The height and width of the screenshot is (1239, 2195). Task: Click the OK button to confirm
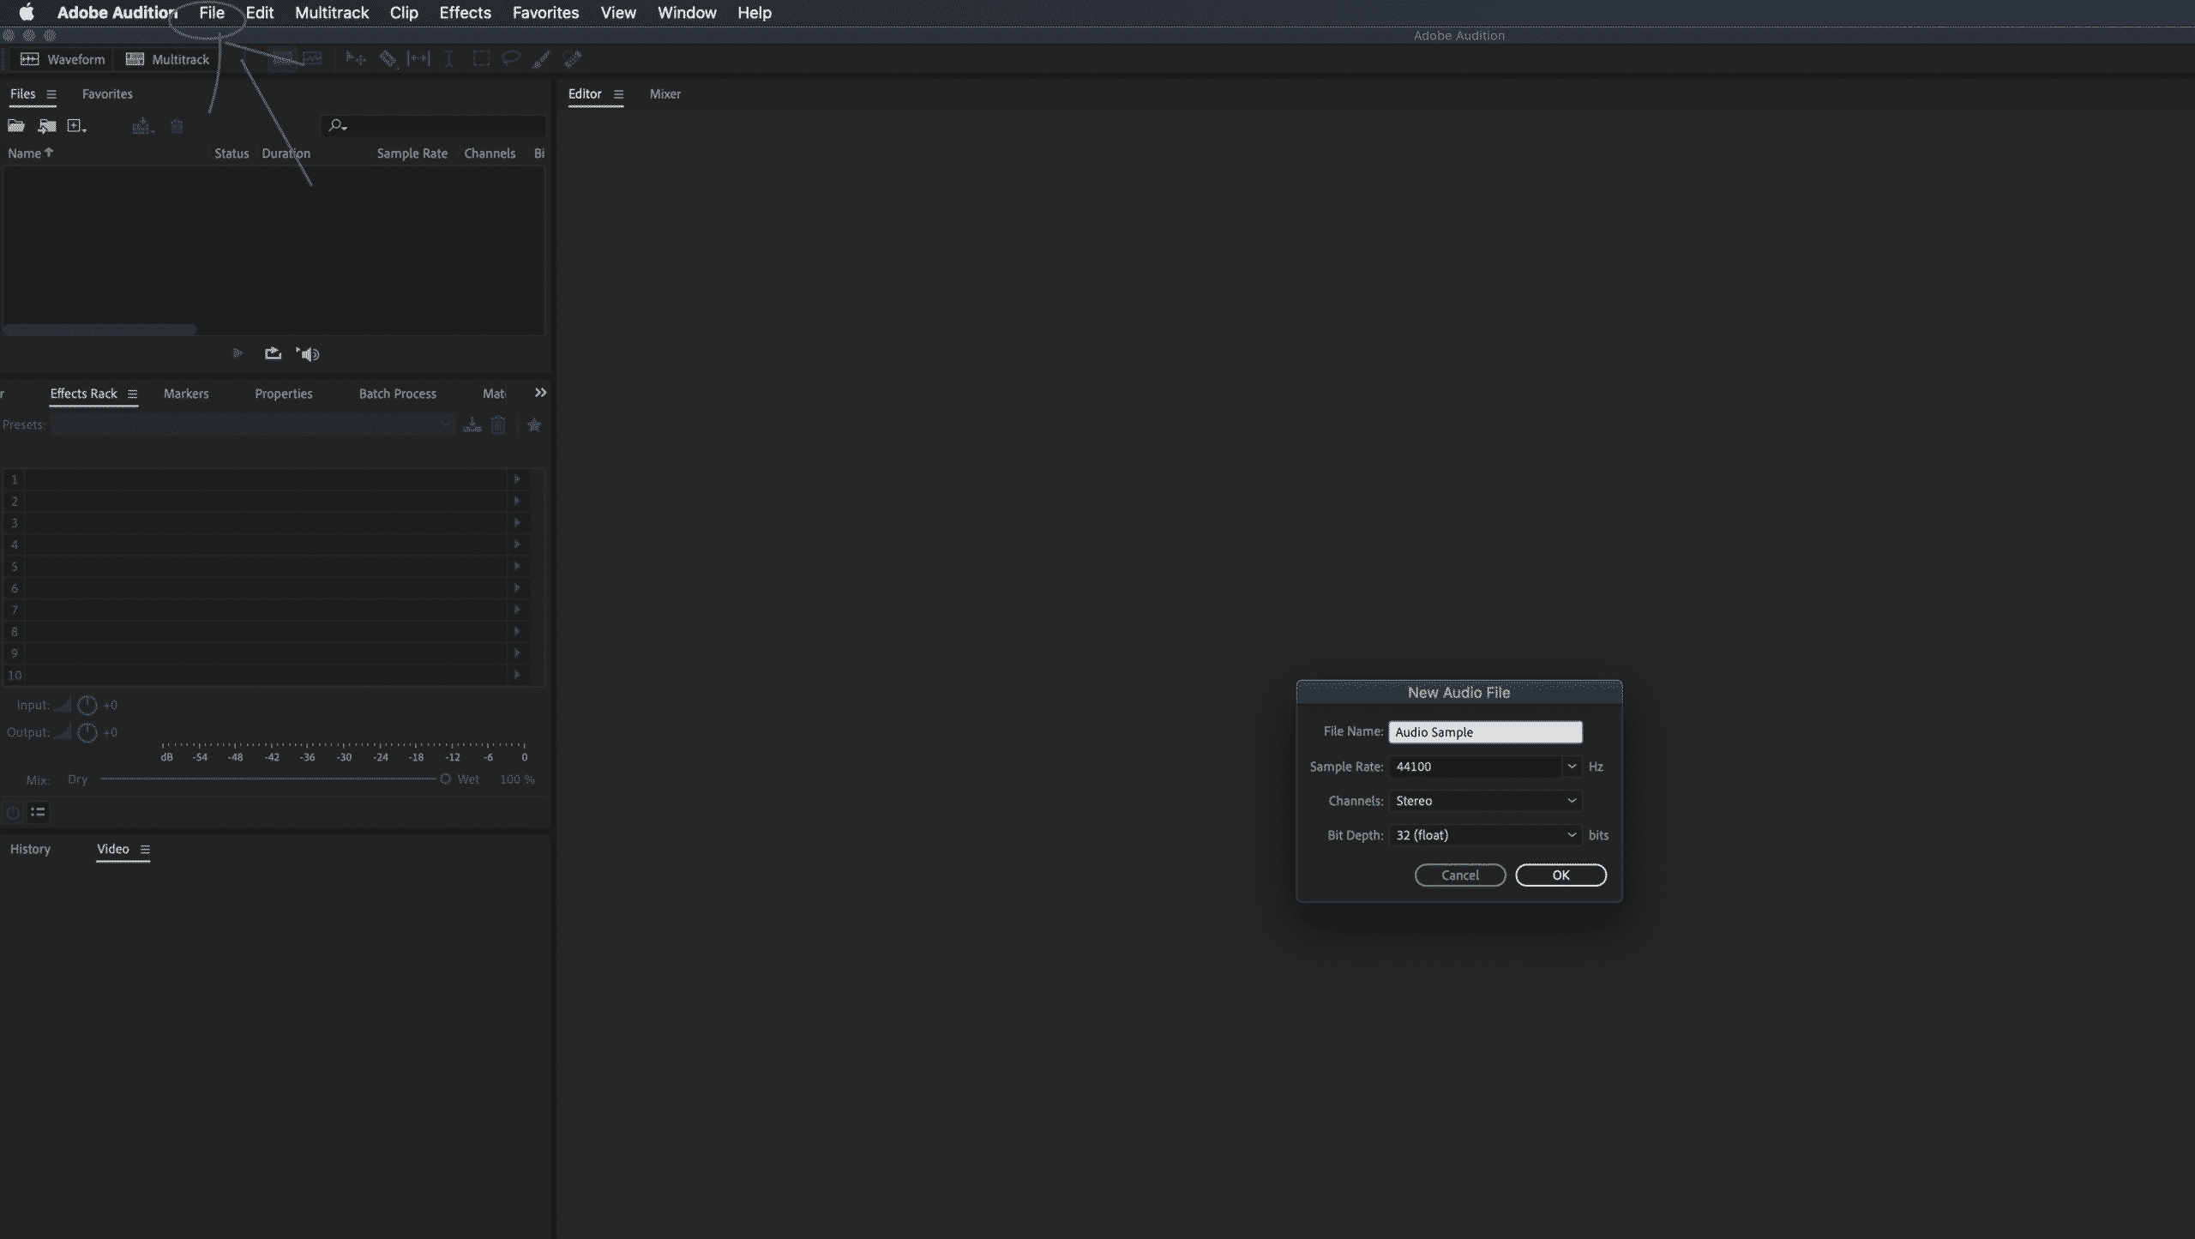[x=1561, y=875]
